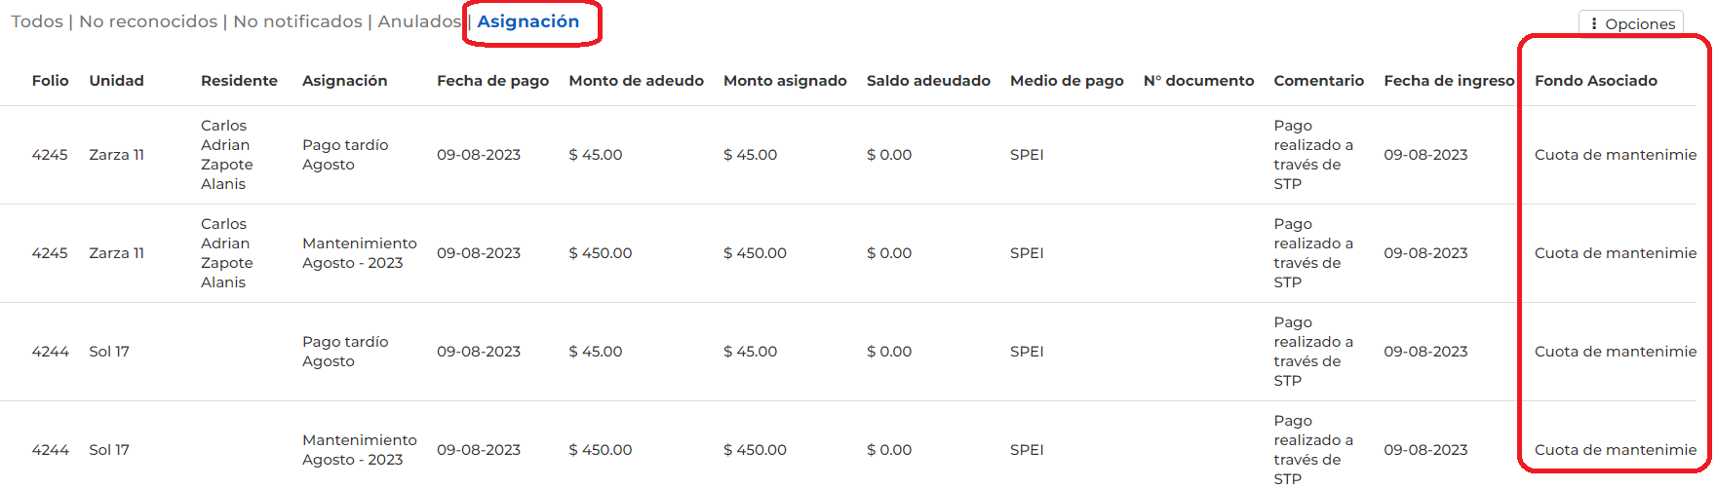Click the Unidad column header
Viewport: 1716px width, 488px height.
(x=116, y=81)
